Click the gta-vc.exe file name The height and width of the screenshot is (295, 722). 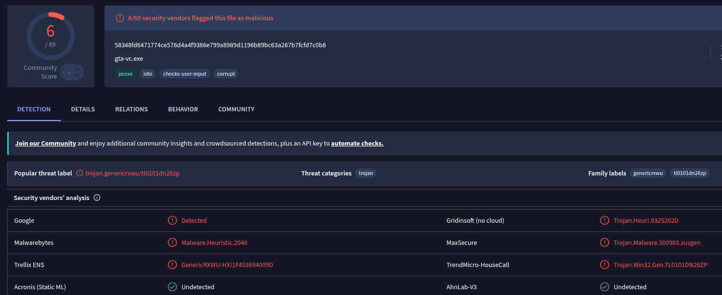coord(129,59)
